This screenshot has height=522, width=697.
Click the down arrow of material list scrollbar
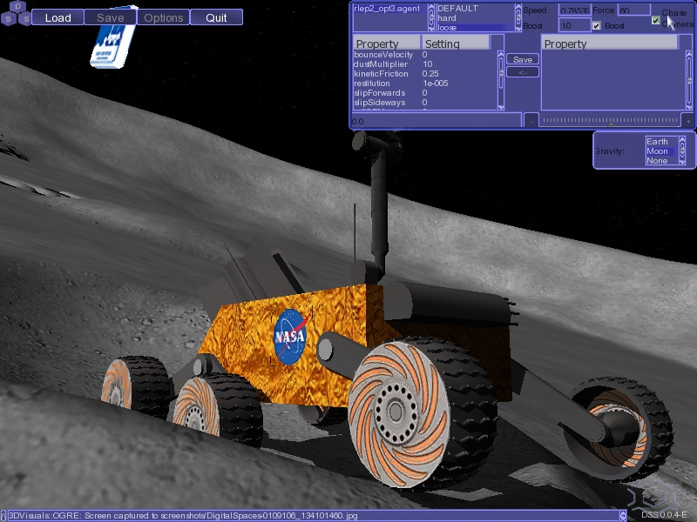(x=518, y=29)
